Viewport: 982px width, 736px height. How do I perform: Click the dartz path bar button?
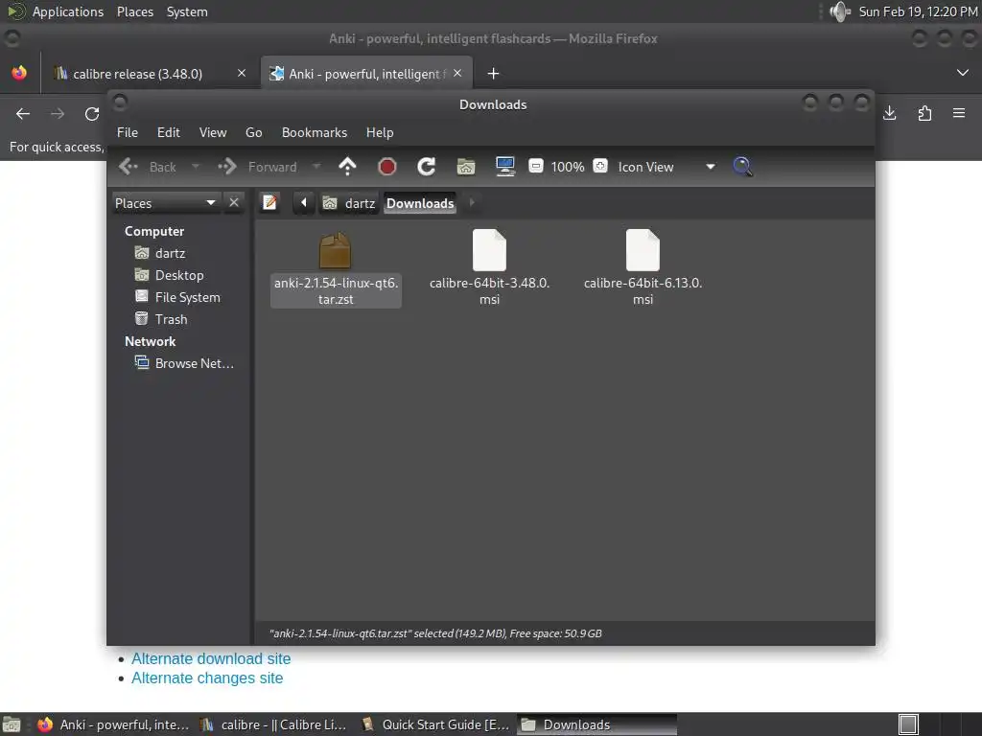pos(348,203)
